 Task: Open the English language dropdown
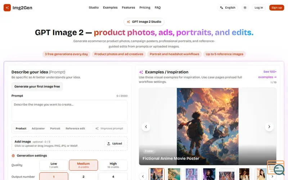[228, 8]
